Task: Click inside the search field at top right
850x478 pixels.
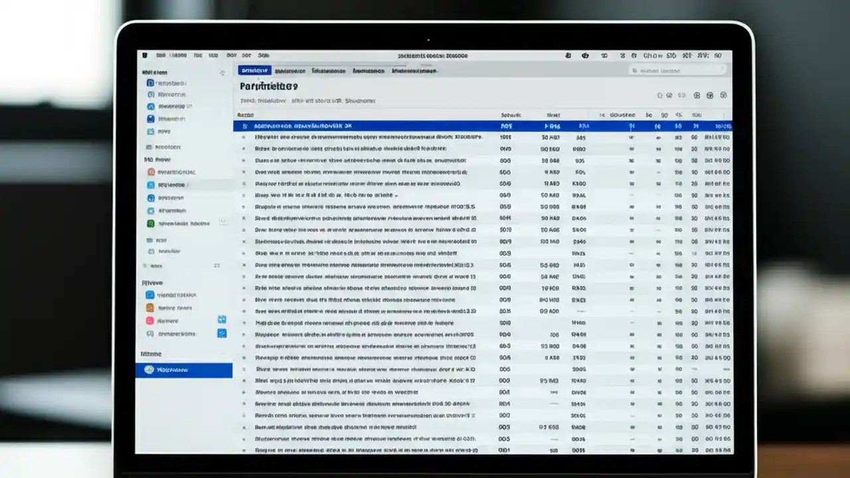Action: click(x=677, y=70)
